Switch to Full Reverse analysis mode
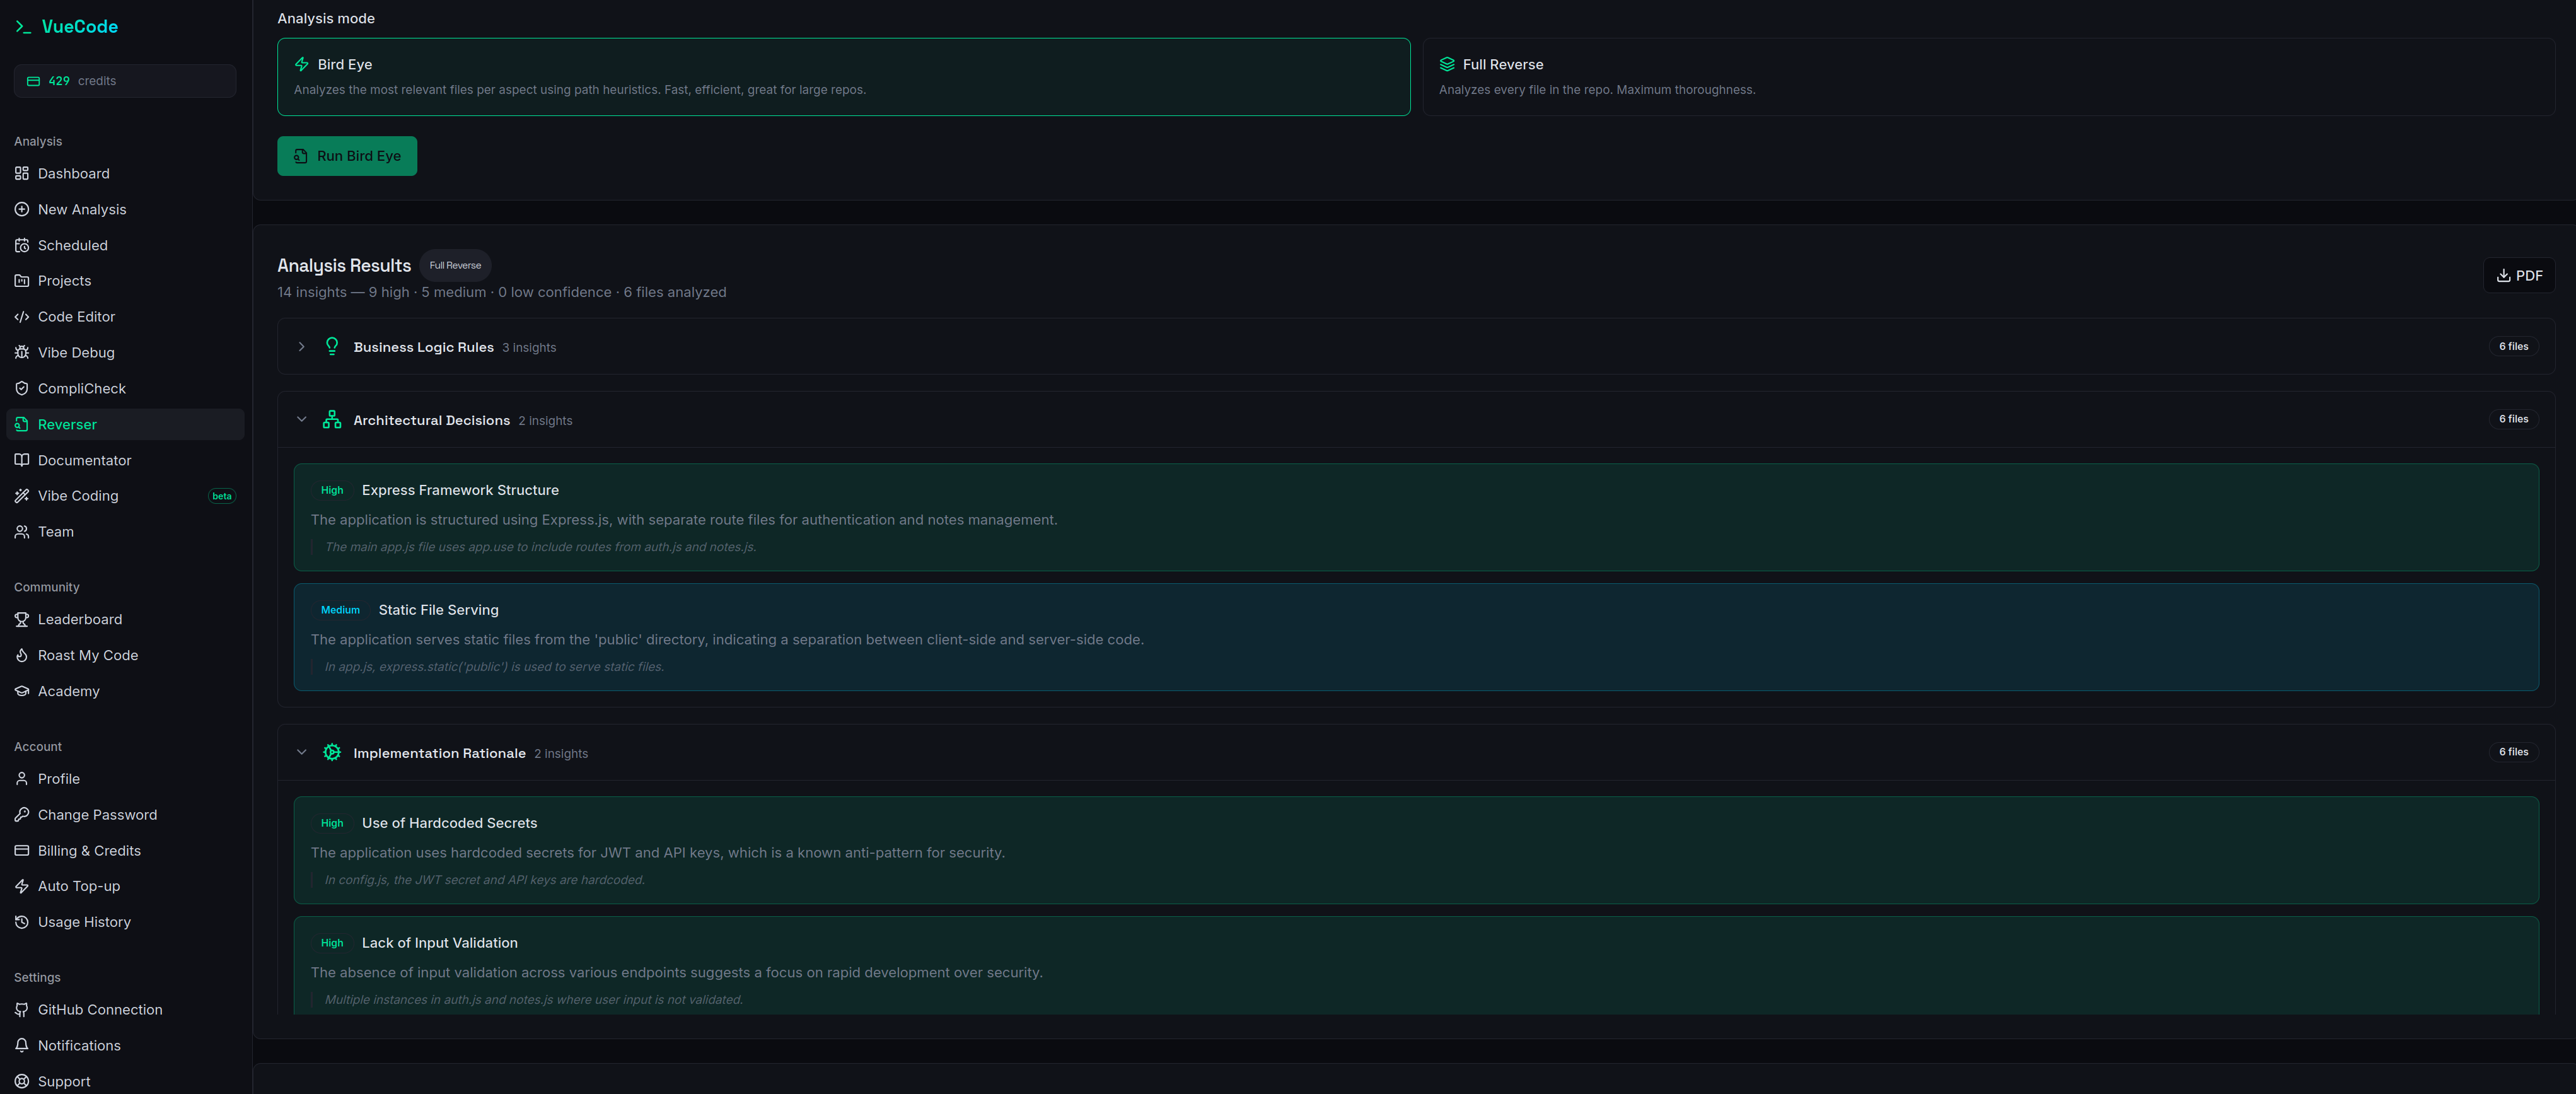The width and height of the screenshot is (2576, 1094). coord(1994,77)
